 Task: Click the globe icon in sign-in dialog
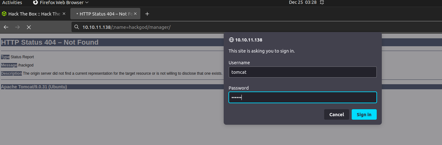tap(231, 40)
